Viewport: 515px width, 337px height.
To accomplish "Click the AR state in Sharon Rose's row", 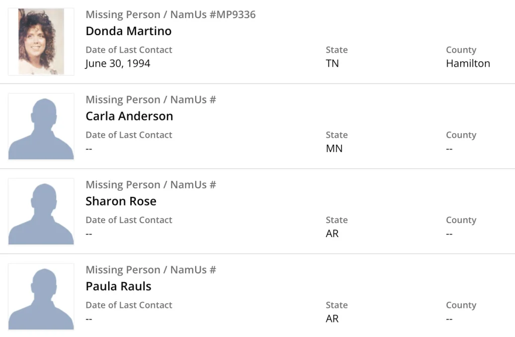I will point(332,234).
